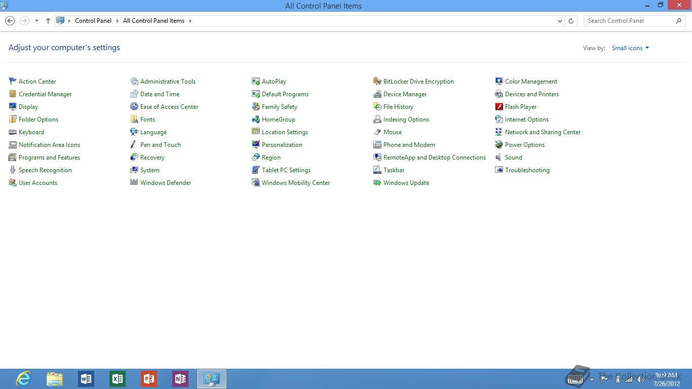The image size is (692, 389).
Task: Launch Internet Explorer from the taskbar
Action: (x=23, y=379)
